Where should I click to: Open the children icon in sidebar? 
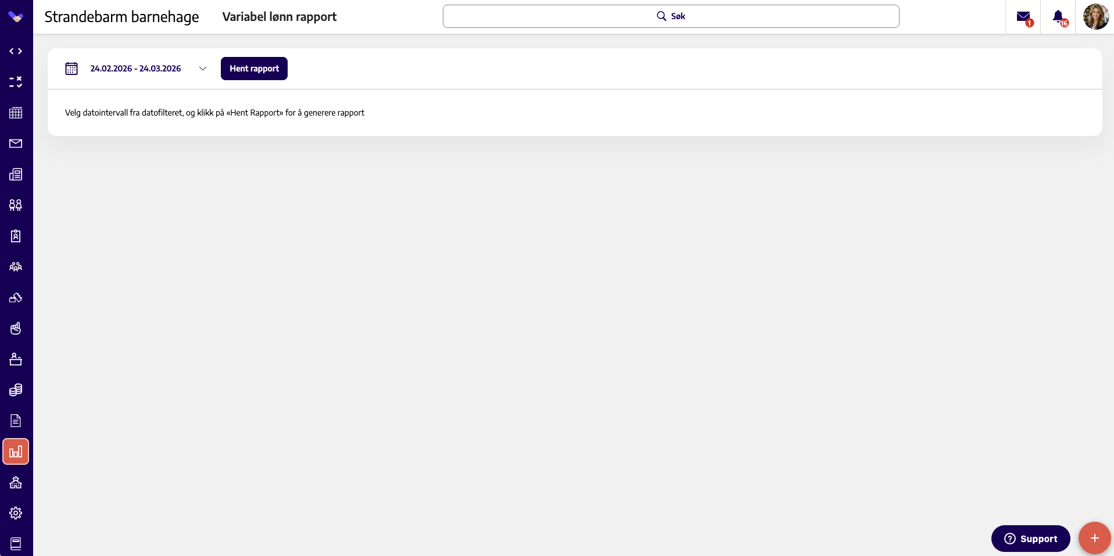pos(16,205)
